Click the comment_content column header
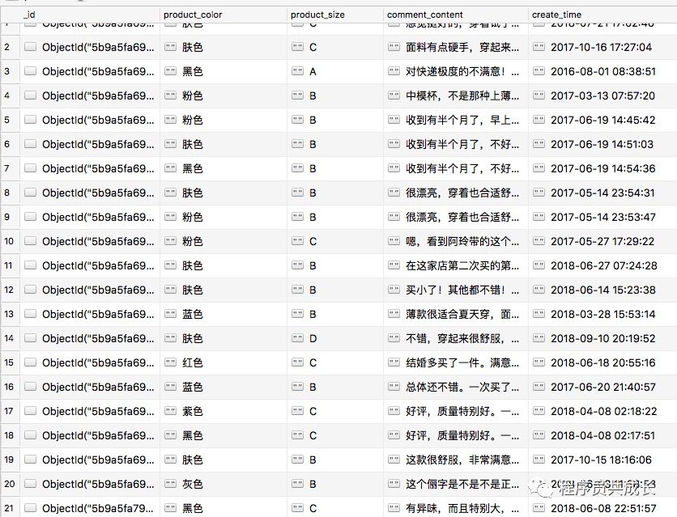This screenshot has width=677, height=517. tap(456, 15)
